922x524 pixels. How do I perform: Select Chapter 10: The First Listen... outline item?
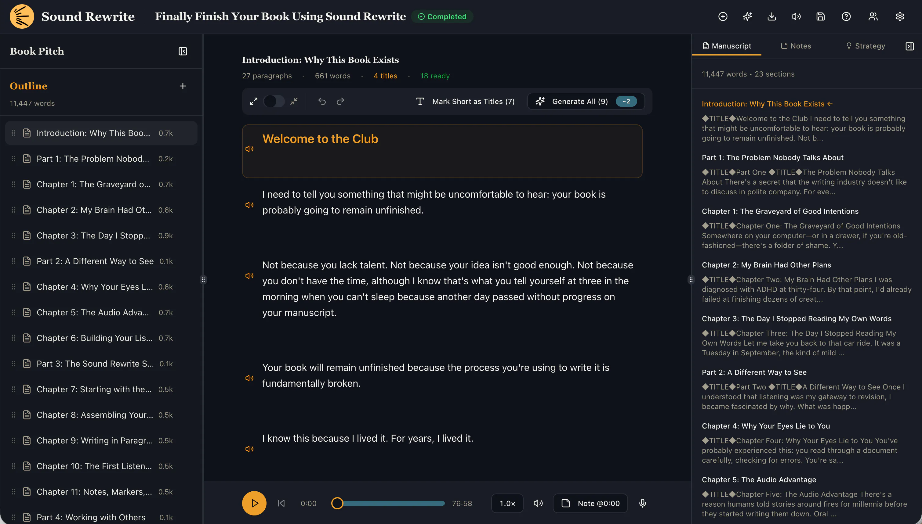click(x=101, y=466)
